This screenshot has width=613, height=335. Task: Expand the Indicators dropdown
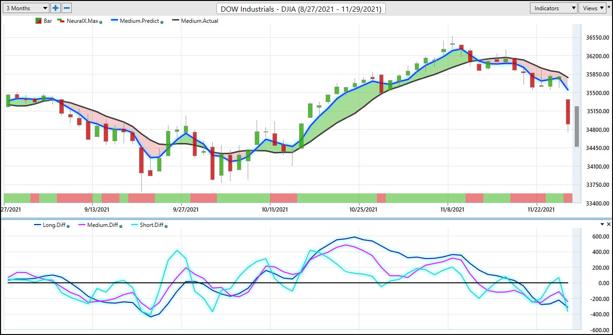(554, 8)
